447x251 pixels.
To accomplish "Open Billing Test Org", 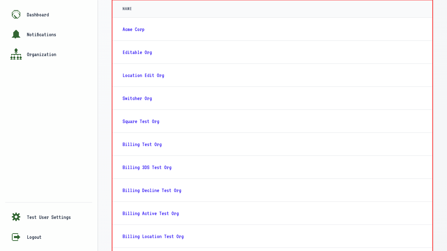I will coord(142,144).
